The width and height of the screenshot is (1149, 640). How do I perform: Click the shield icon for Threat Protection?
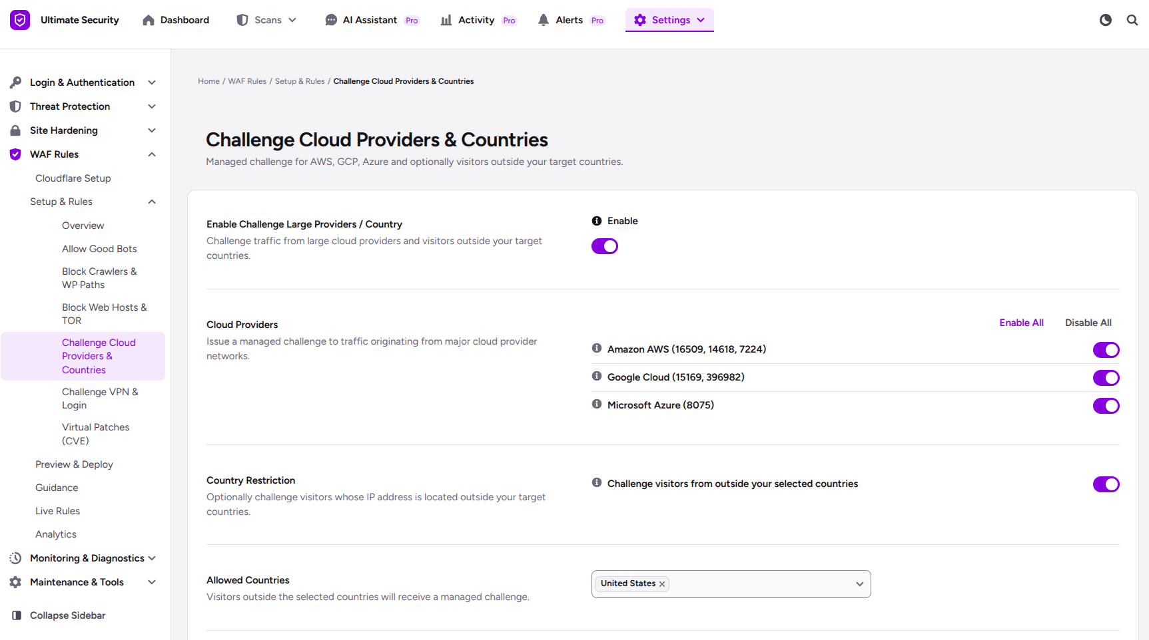(15, 106)
